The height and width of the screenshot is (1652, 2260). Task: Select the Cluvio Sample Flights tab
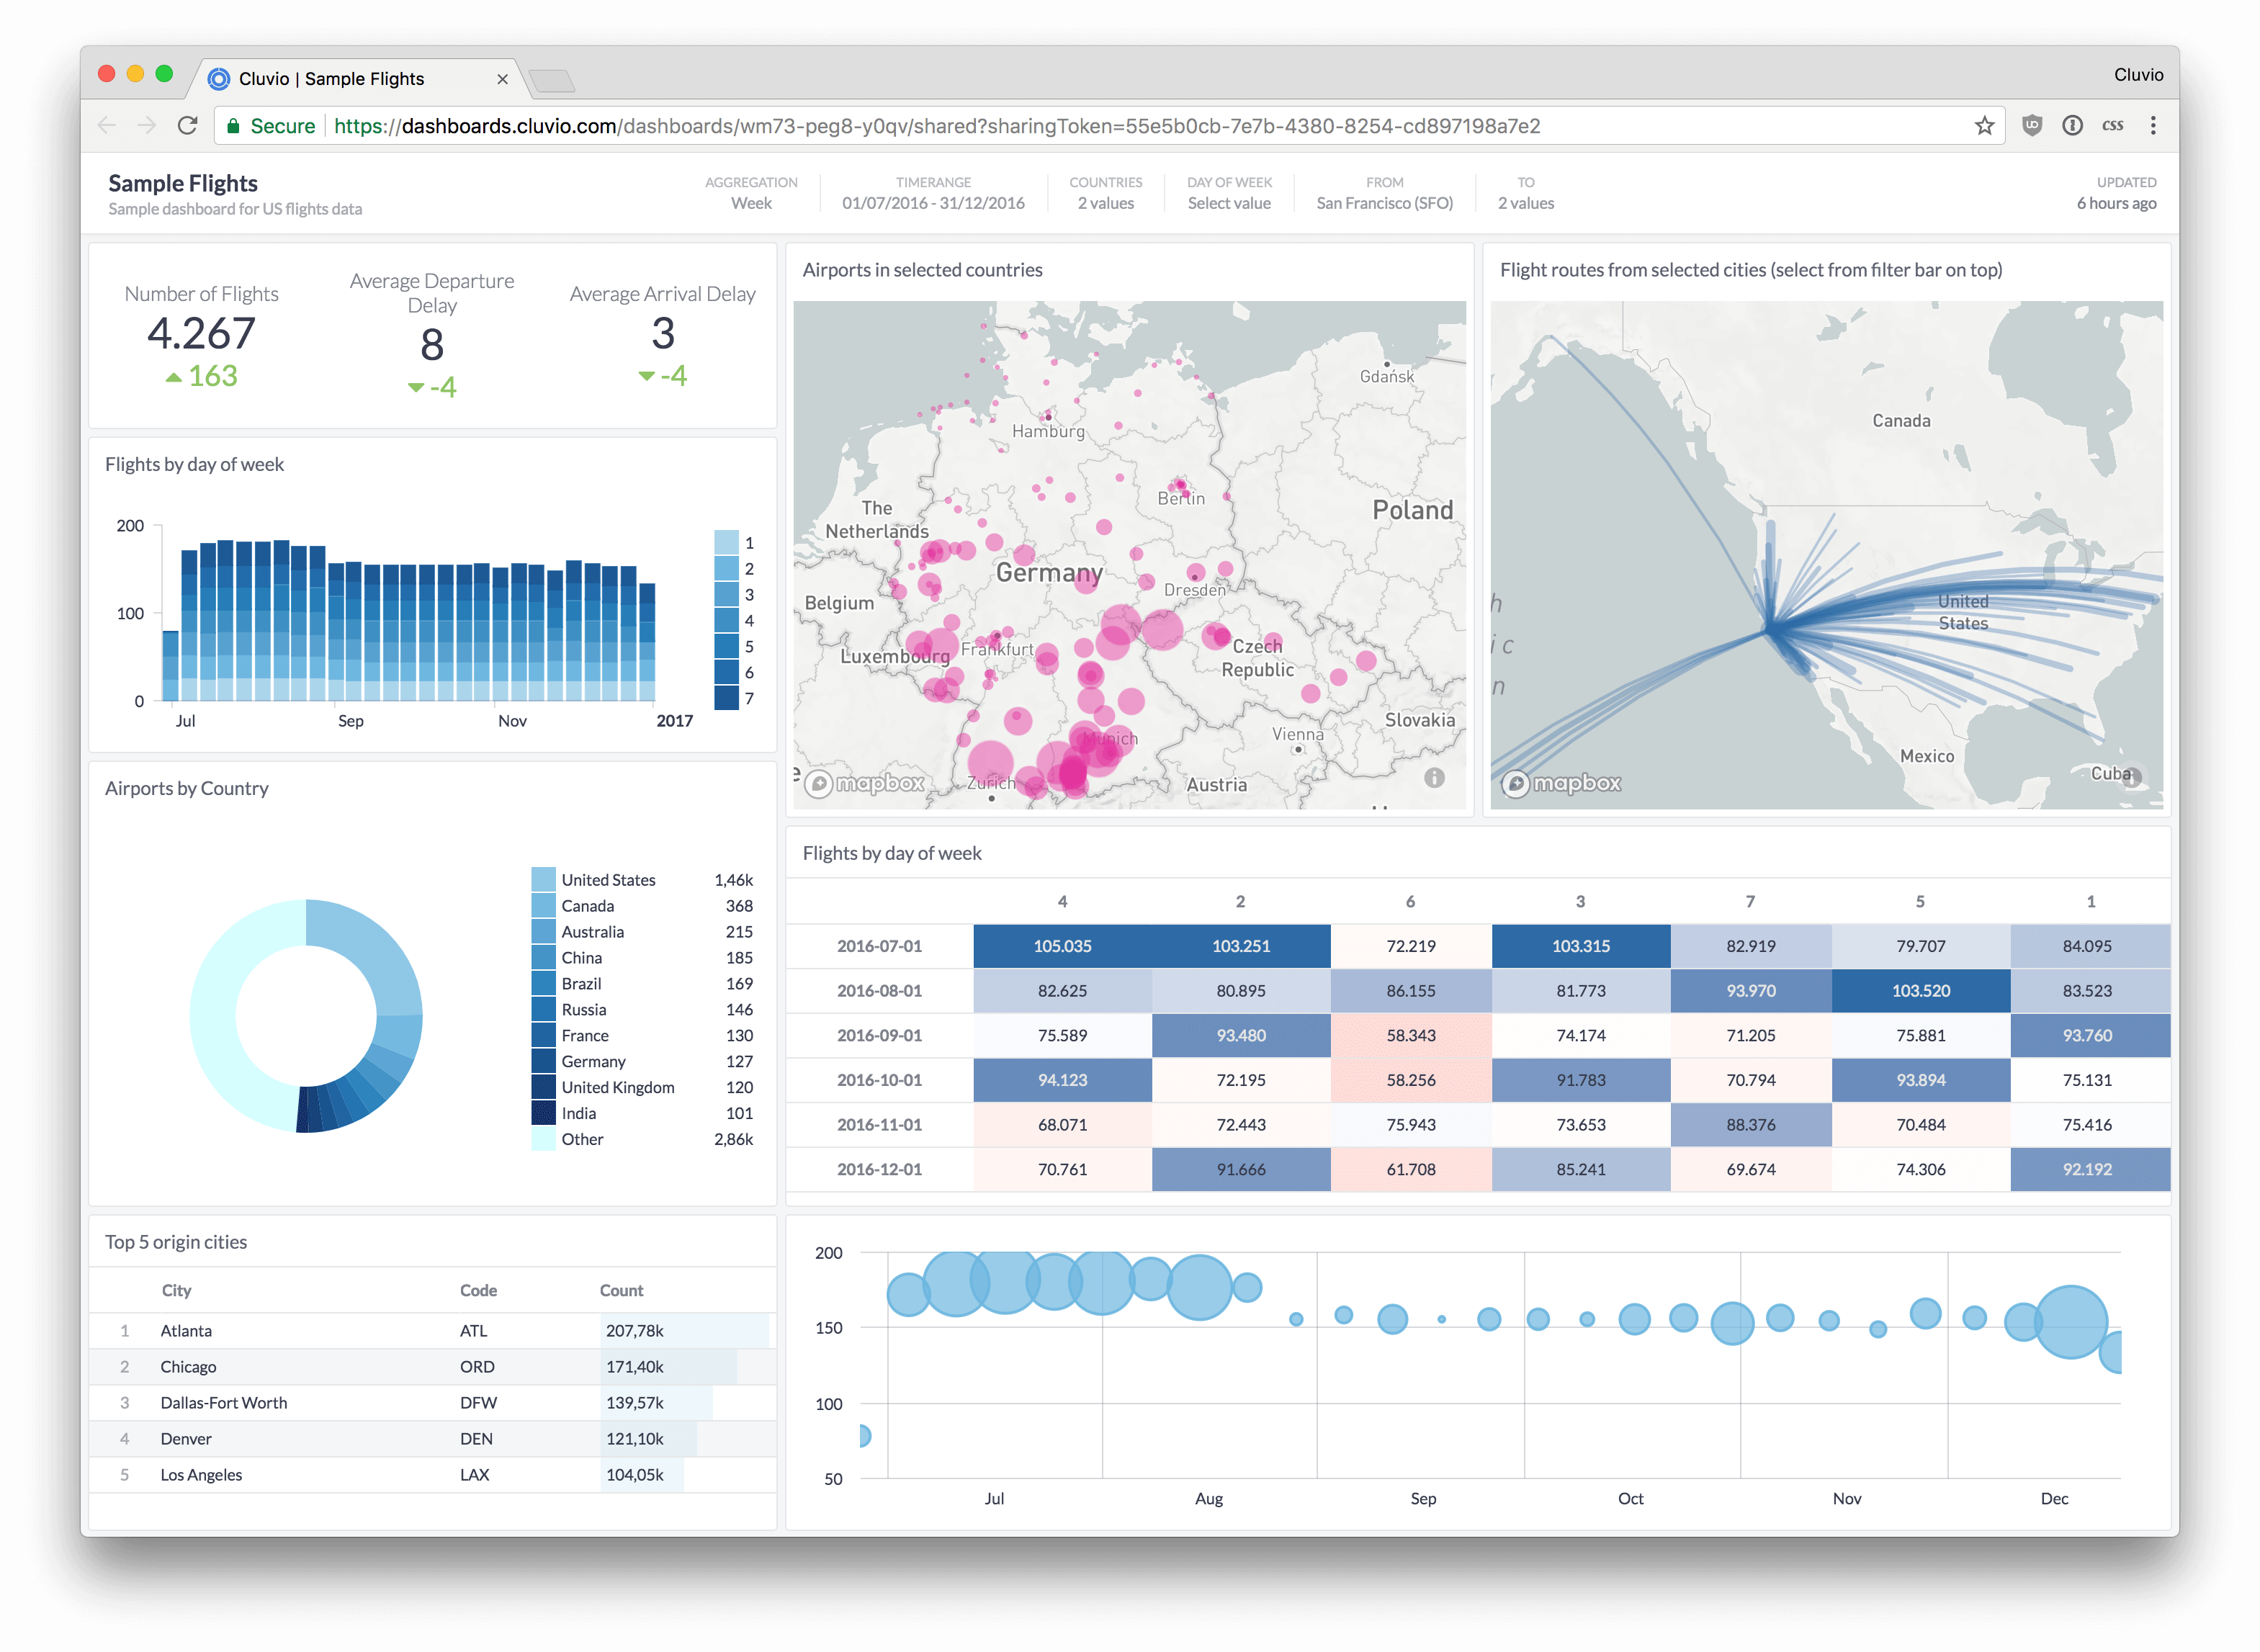pyautogui.click(x=331, y=79)
